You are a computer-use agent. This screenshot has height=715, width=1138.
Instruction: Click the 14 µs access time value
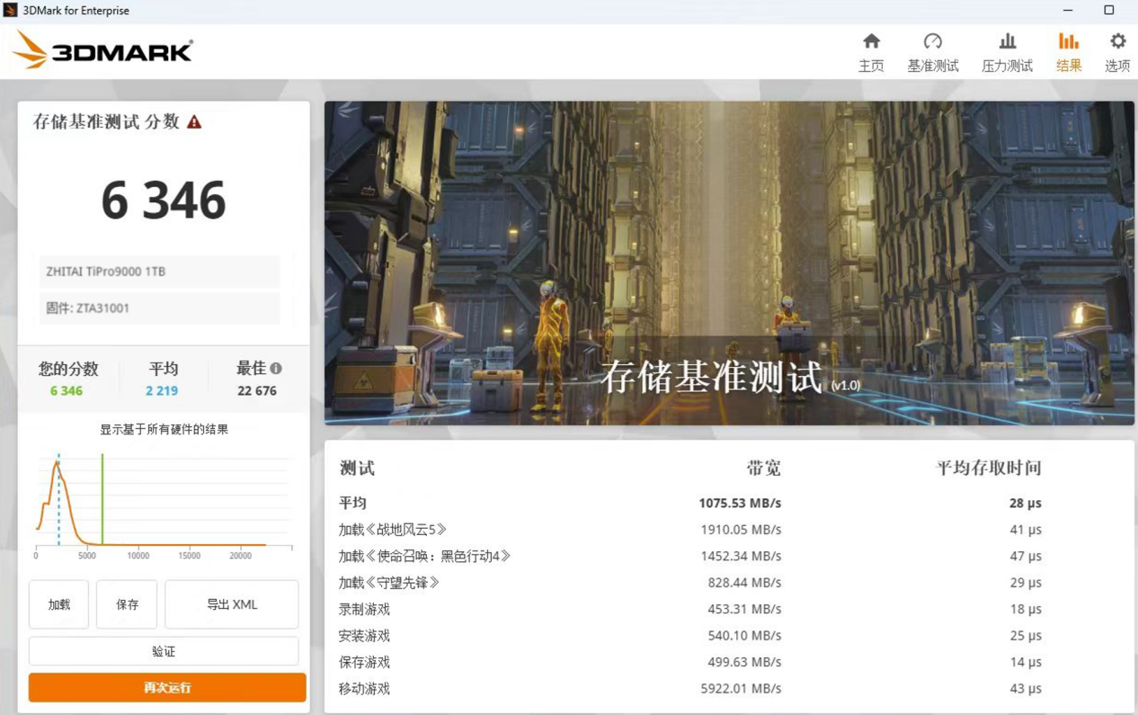(x=1026, y=662)
